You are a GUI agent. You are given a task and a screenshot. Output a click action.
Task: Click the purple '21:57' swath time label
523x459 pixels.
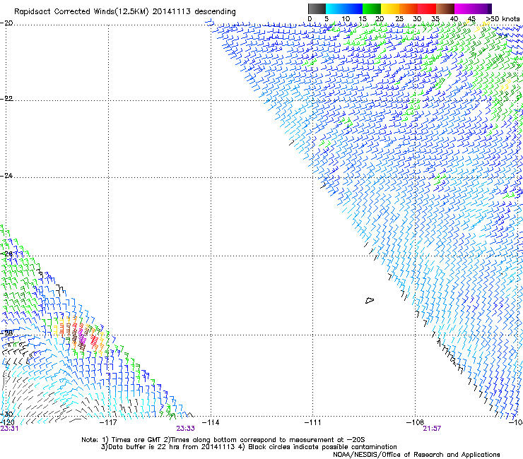point(432,429)
